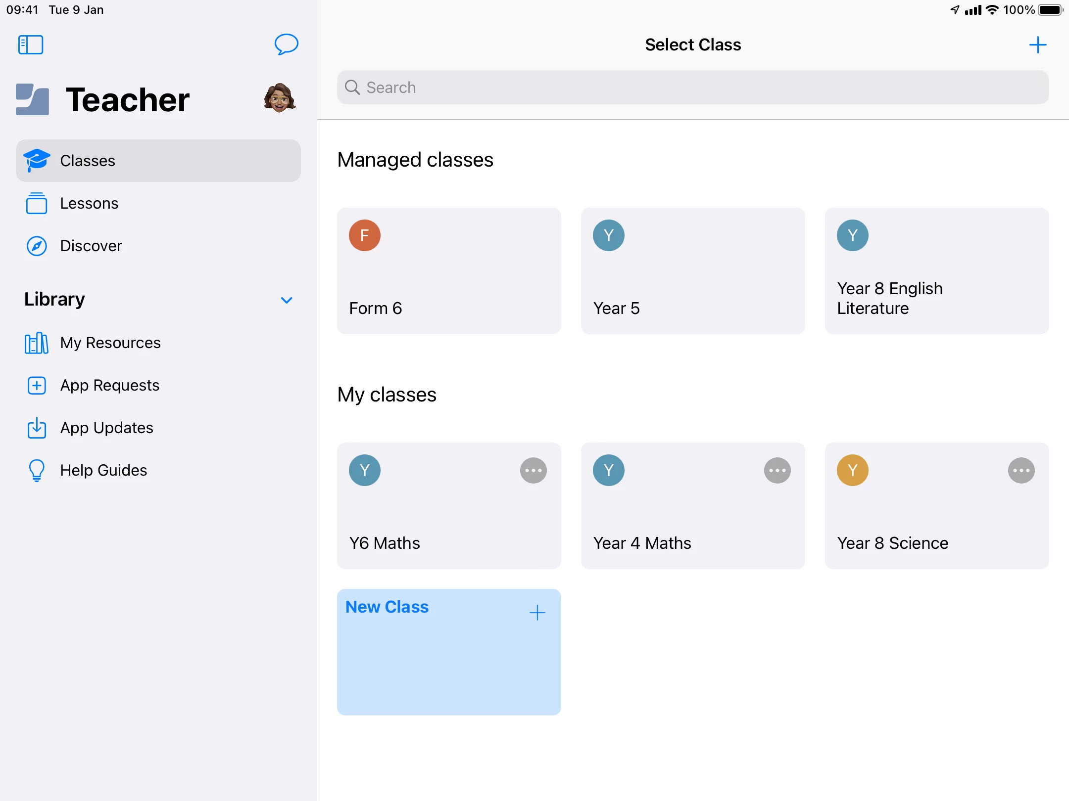Open My Resources library item

click(110, 343)
